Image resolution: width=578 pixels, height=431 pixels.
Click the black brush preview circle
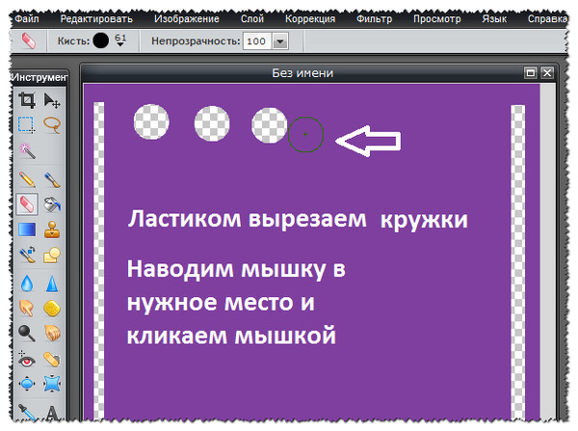[100, 40]
